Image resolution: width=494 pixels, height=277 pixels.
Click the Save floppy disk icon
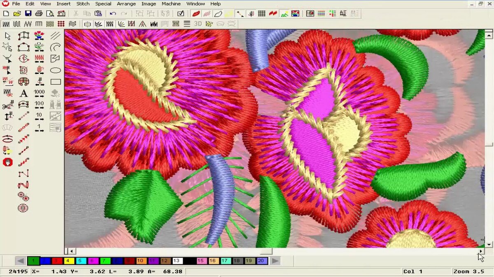point(28,14)
